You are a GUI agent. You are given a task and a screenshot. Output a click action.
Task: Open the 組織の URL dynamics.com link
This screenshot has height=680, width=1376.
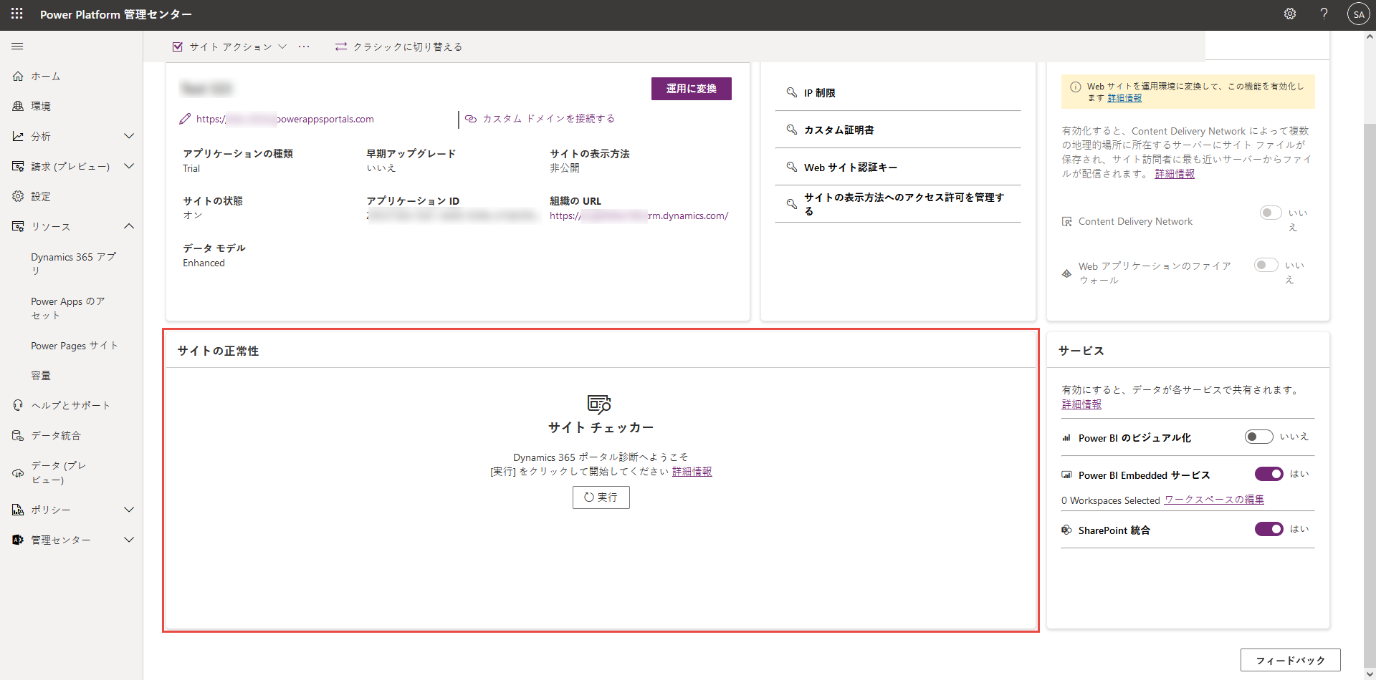[639, 215]
